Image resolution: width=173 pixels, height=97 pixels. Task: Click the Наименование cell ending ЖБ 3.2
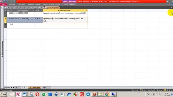click(x=65, y=14)
